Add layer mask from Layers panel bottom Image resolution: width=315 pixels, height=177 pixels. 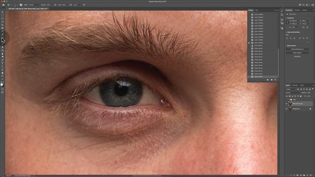(x=297, y=175)
